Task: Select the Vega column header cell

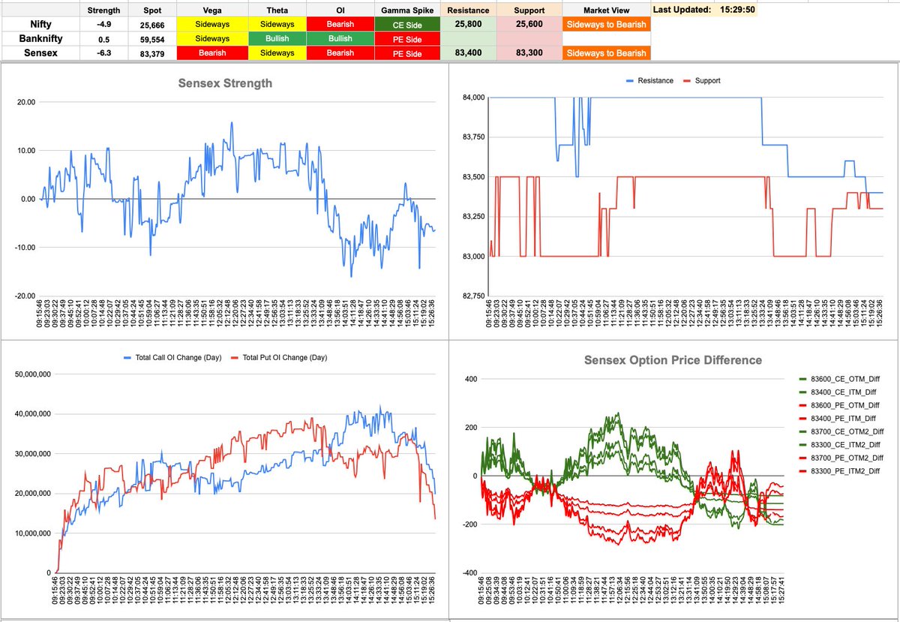Action: click(x=213, y=10)
